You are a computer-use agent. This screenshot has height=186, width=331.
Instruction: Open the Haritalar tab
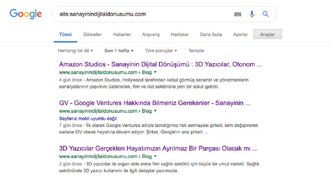(179, 34)
